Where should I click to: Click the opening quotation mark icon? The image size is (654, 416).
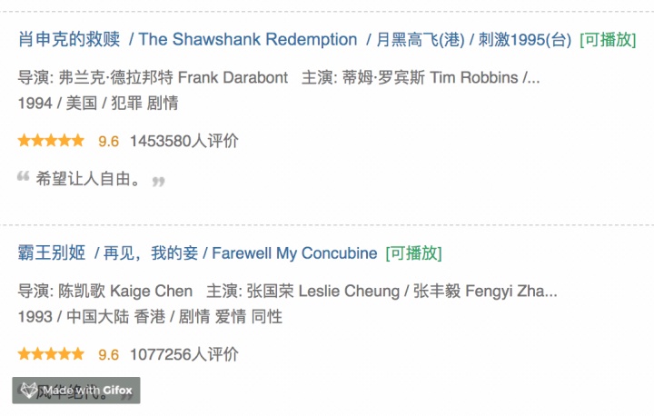pos(24,176)
